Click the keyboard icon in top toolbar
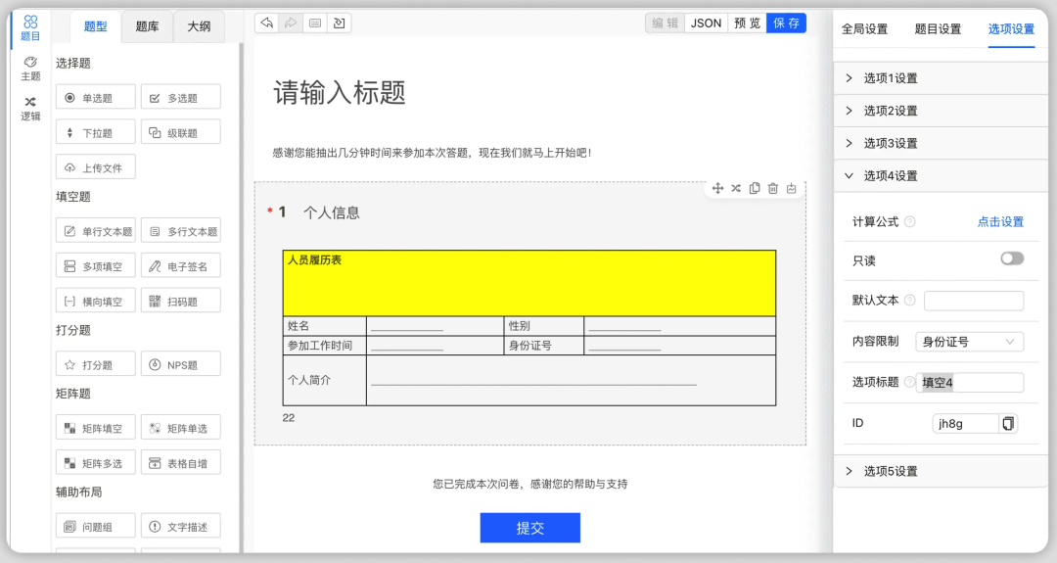 [315, 23]
